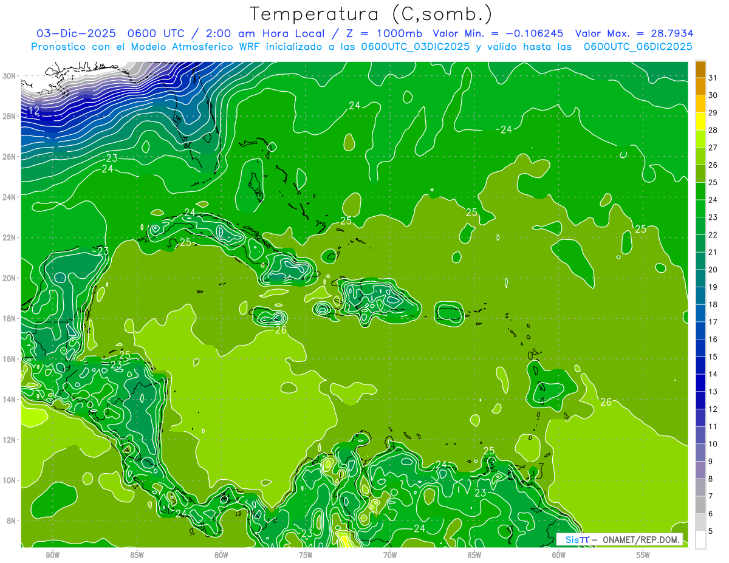This screenshot has height=563, width=729.
Task: Click the 55W longitude axis label
Action: coord(643,556)
